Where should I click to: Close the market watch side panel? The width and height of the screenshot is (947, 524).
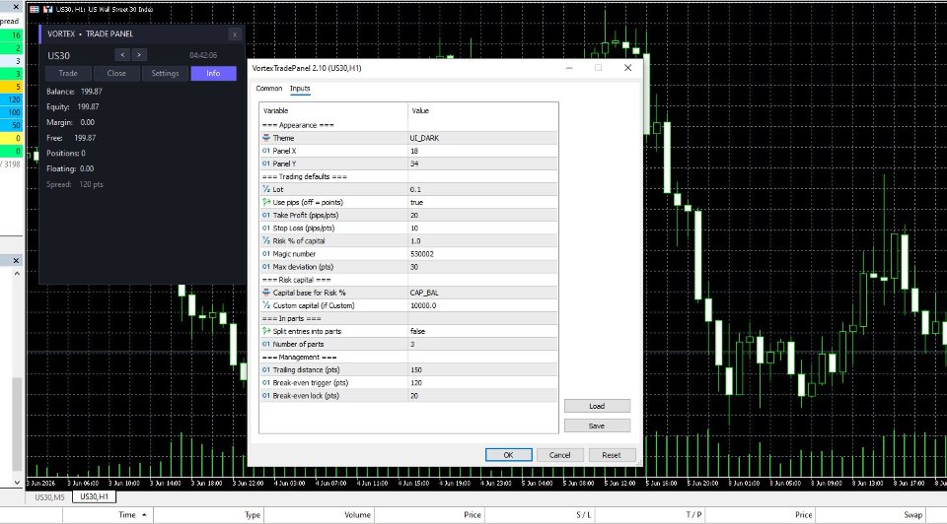click(x=17, y=7)
